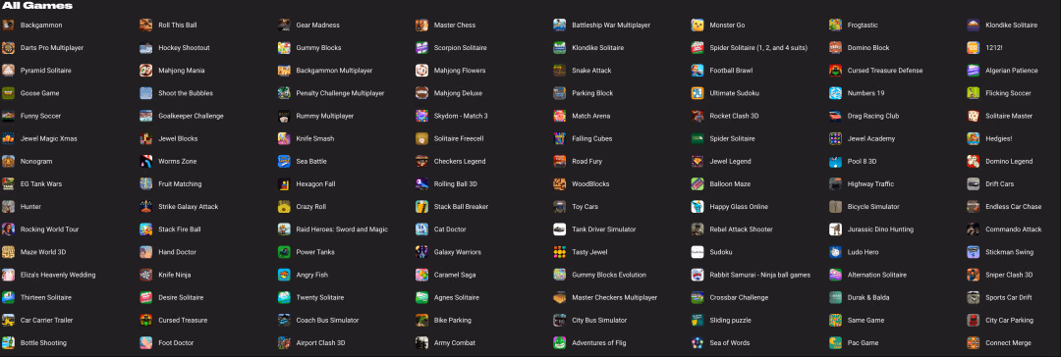The height and width of the screenshot is (357, 1061).
Task: Open Spider Solitaire (1, 2, and 4 suits)
Action: click(x=757, y=48)
